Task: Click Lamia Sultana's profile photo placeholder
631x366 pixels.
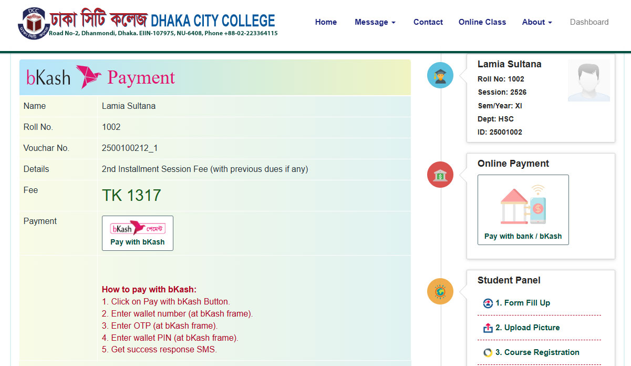Action: coord(588,80)
